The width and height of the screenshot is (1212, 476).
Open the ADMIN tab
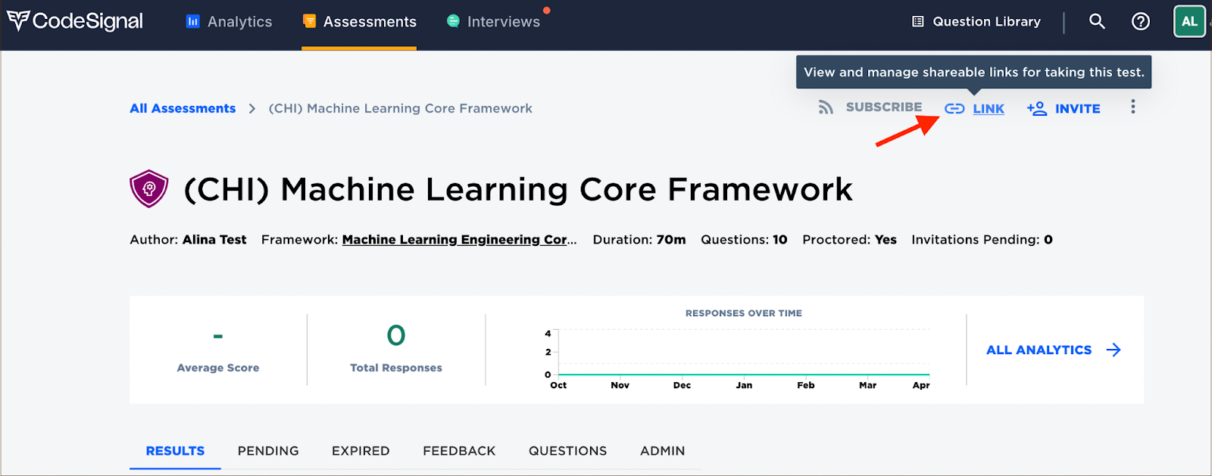coord(663,451)
